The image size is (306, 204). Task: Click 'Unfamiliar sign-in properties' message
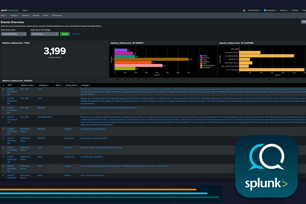[x=92, y=157]
